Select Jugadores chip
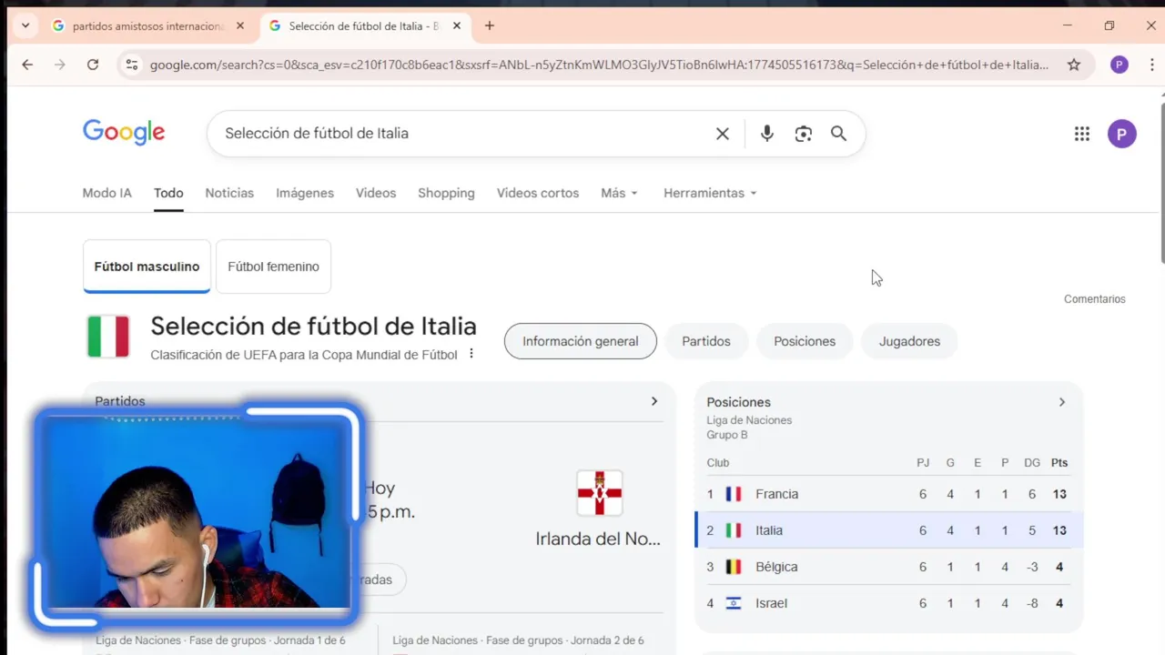 click(x=909, y=341)
